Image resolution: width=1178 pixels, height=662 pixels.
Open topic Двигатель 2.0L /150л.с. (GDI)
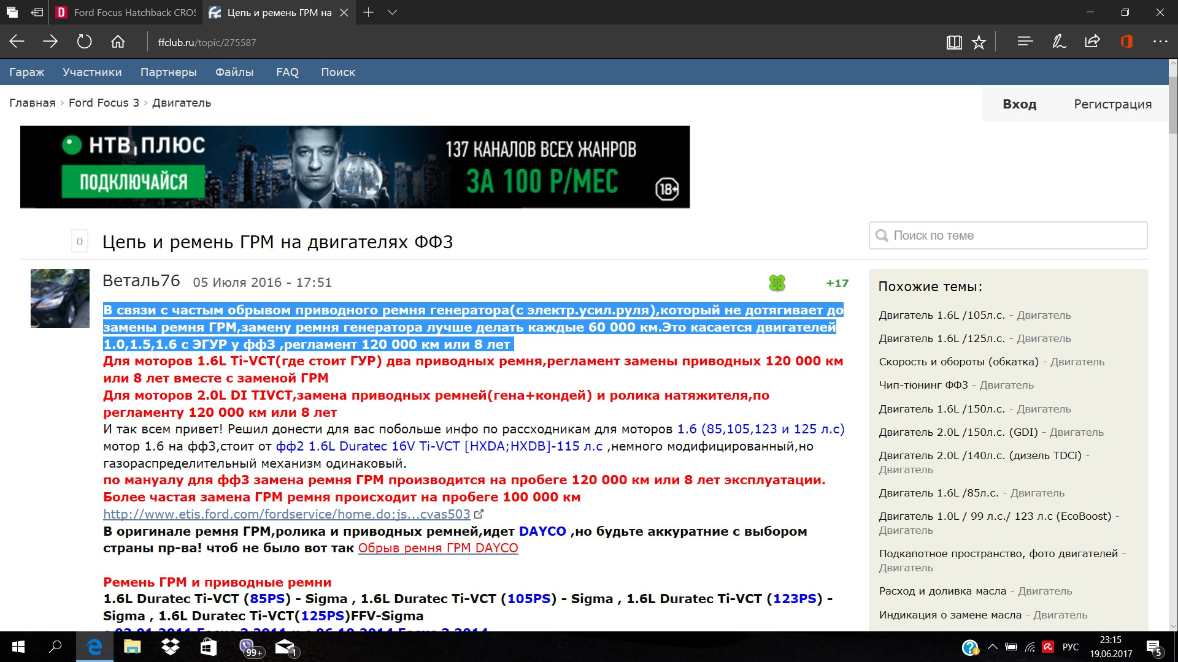tap(958, 432)
